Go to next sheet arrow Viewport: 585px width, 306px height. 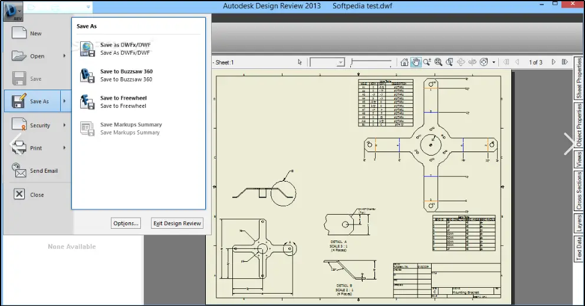tap(554, 62)
